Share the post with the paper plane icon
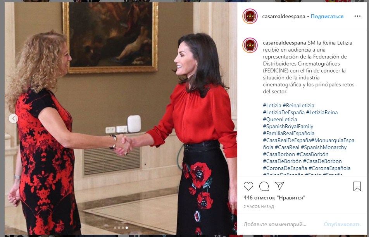The width and height of the screenshot is (369, 237). 279,186
